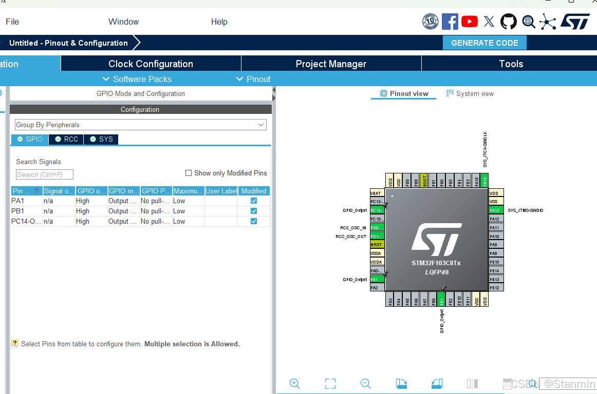Click the NRST pin on chip

pos(377,245)
